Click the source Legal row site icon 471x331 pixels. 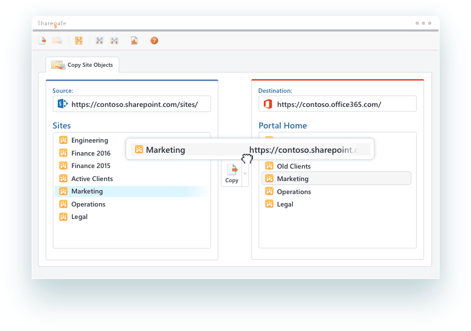(x=63, y=217)
